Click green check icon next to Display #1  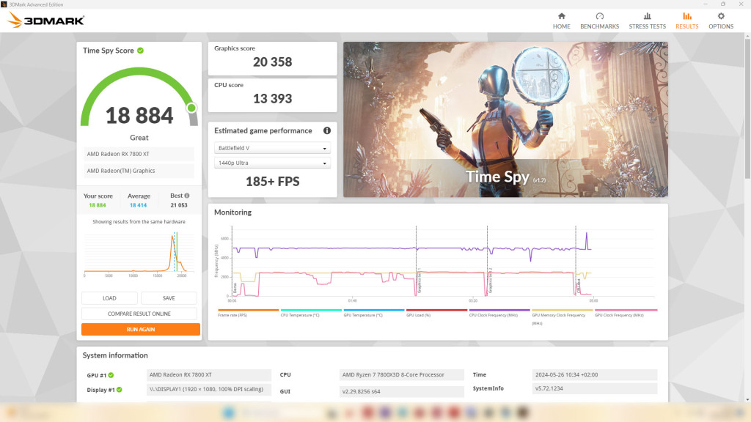[120, 390]
